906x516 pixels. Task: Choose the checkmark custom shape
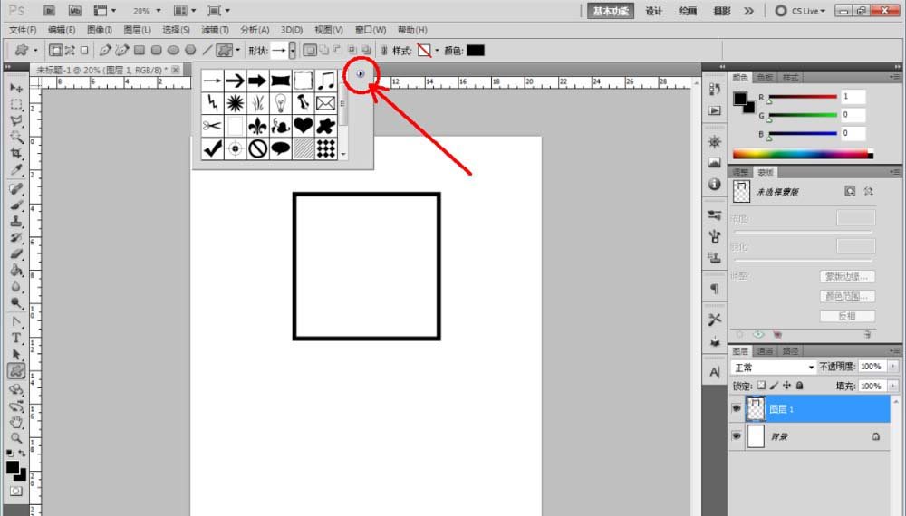212,148
